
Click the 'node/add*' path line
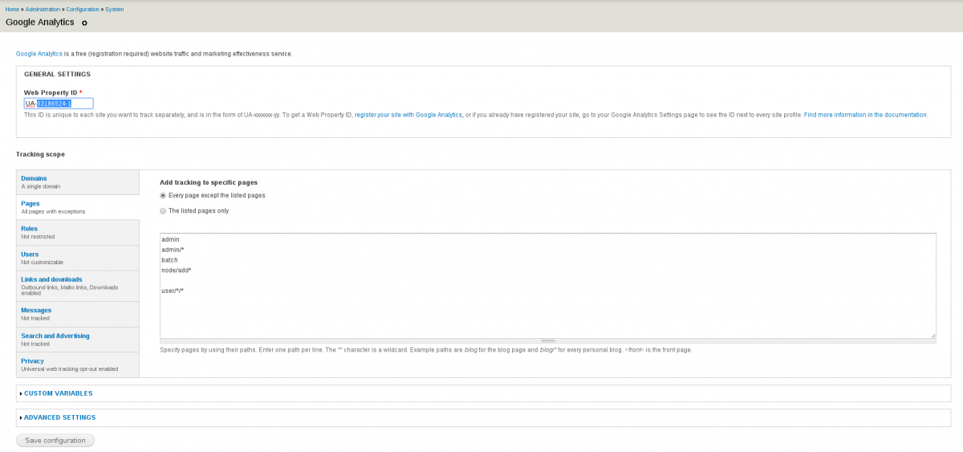click(176, 271)
